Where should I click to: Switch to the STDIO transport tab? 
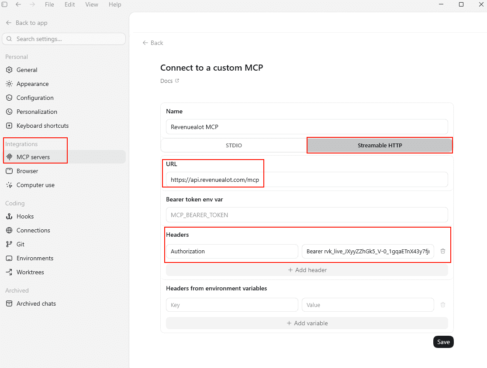click(234, 145)
